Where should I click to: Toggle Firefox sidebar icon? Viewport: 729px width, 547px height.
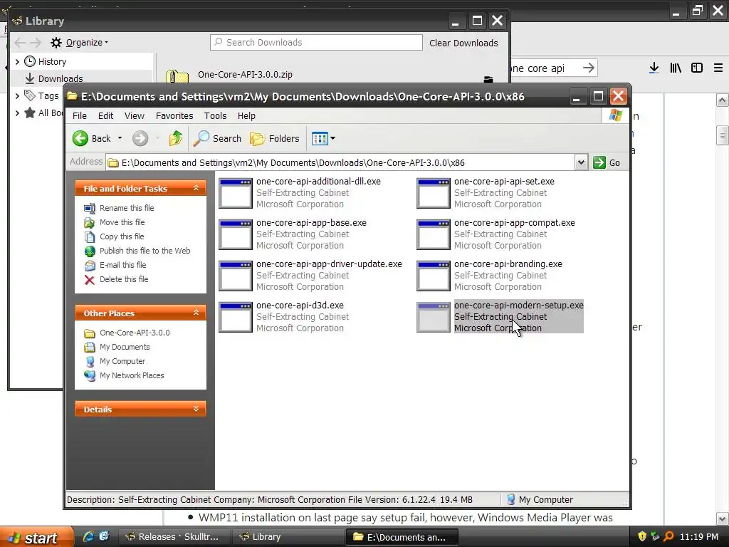tap(697, 68)
